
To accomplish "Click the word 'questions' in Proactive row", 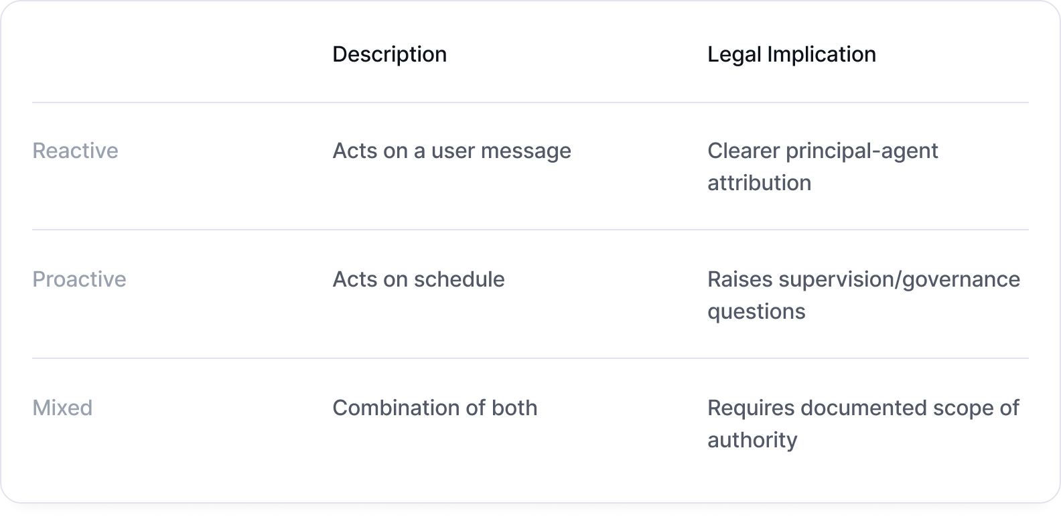I will tap(757, 312).
